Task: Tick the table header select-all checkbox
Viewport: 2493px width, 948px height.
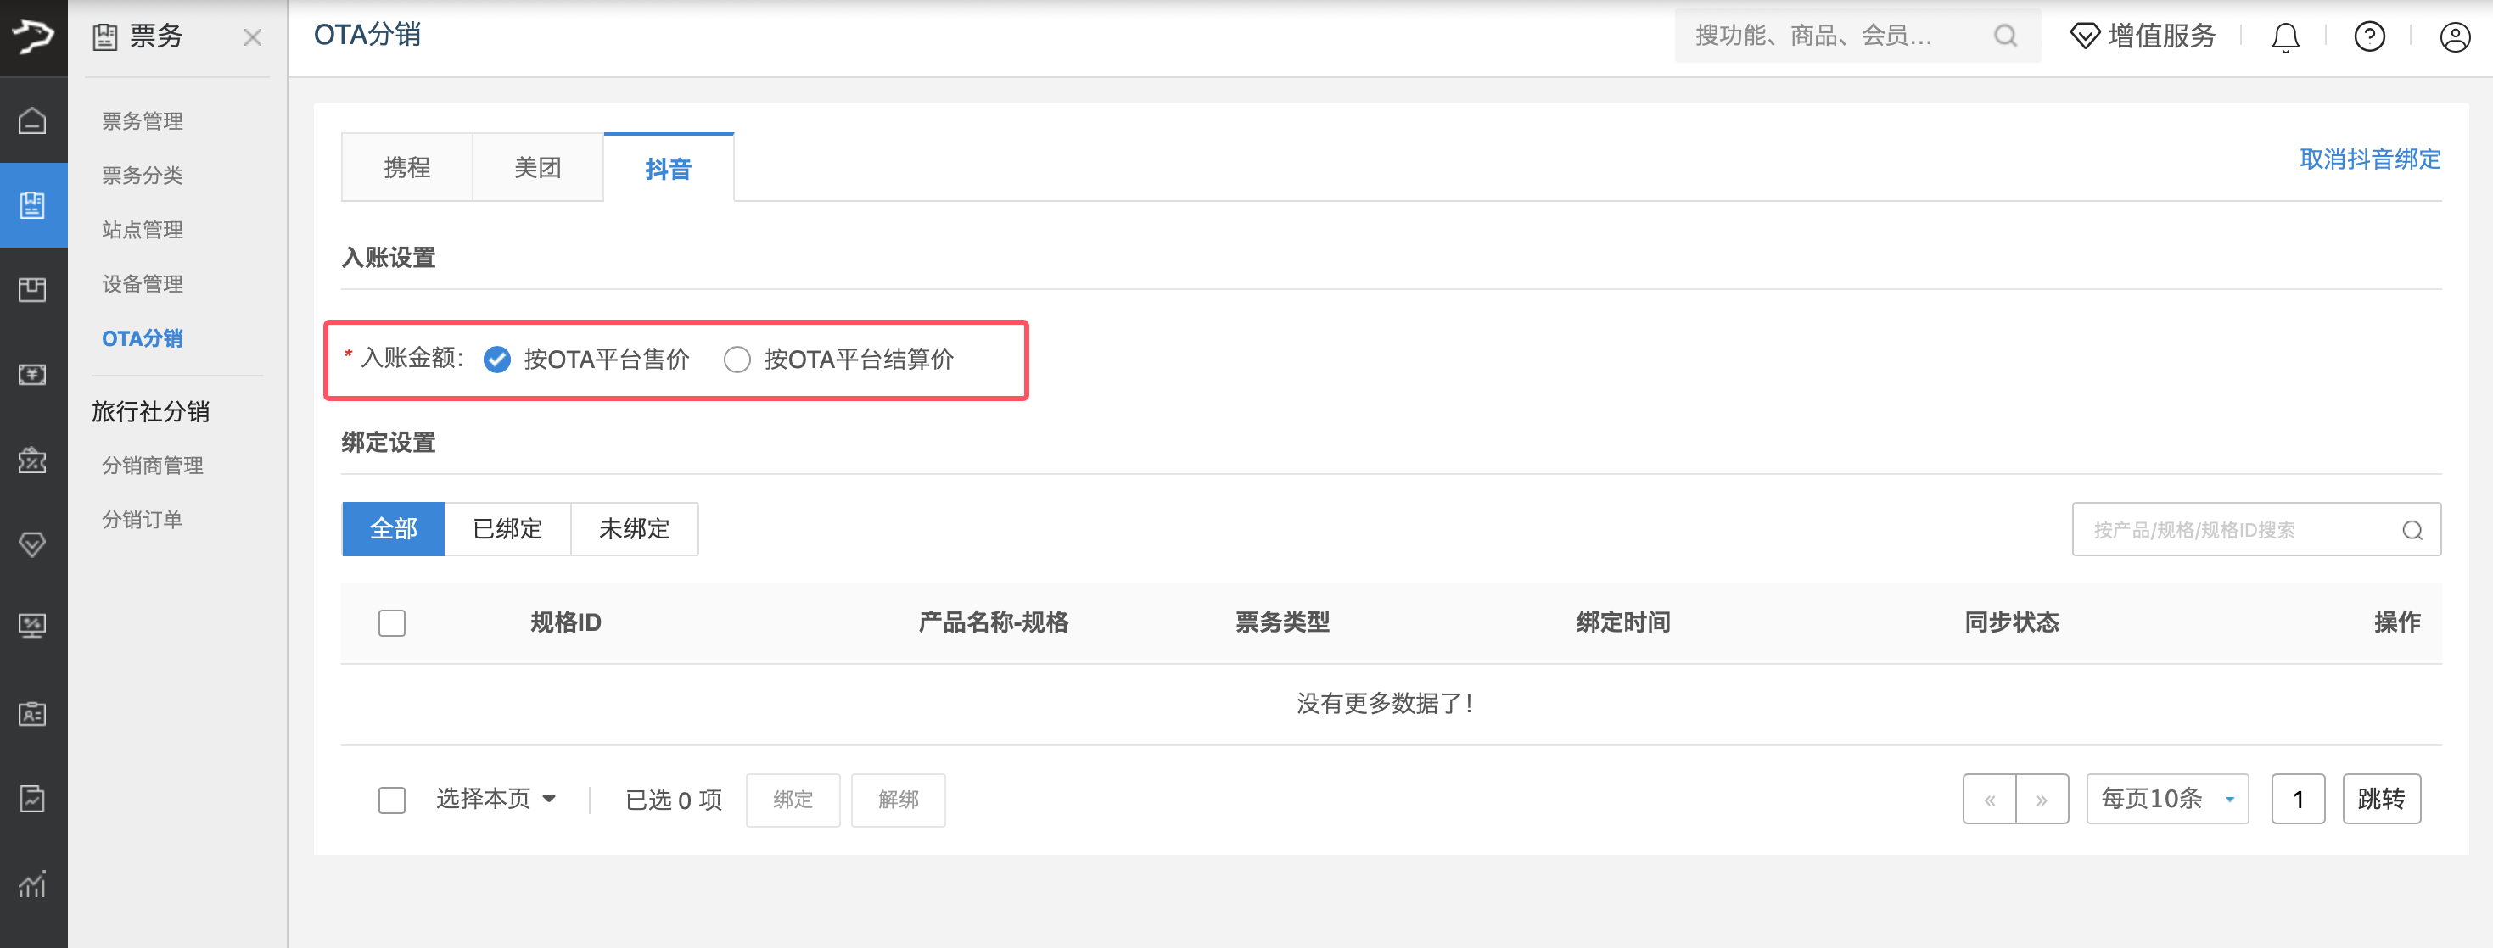Action: (x=392, y=623)
